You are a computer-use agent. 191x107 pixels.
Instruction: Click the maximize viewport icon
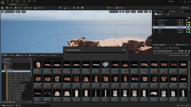pos(150,12)
